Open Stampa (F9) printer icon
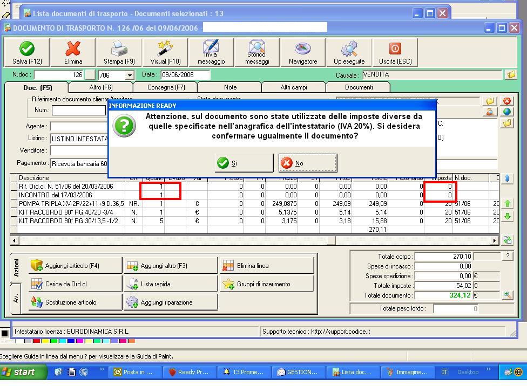Viewport: 527px width, 386px height. coord(119,49)
